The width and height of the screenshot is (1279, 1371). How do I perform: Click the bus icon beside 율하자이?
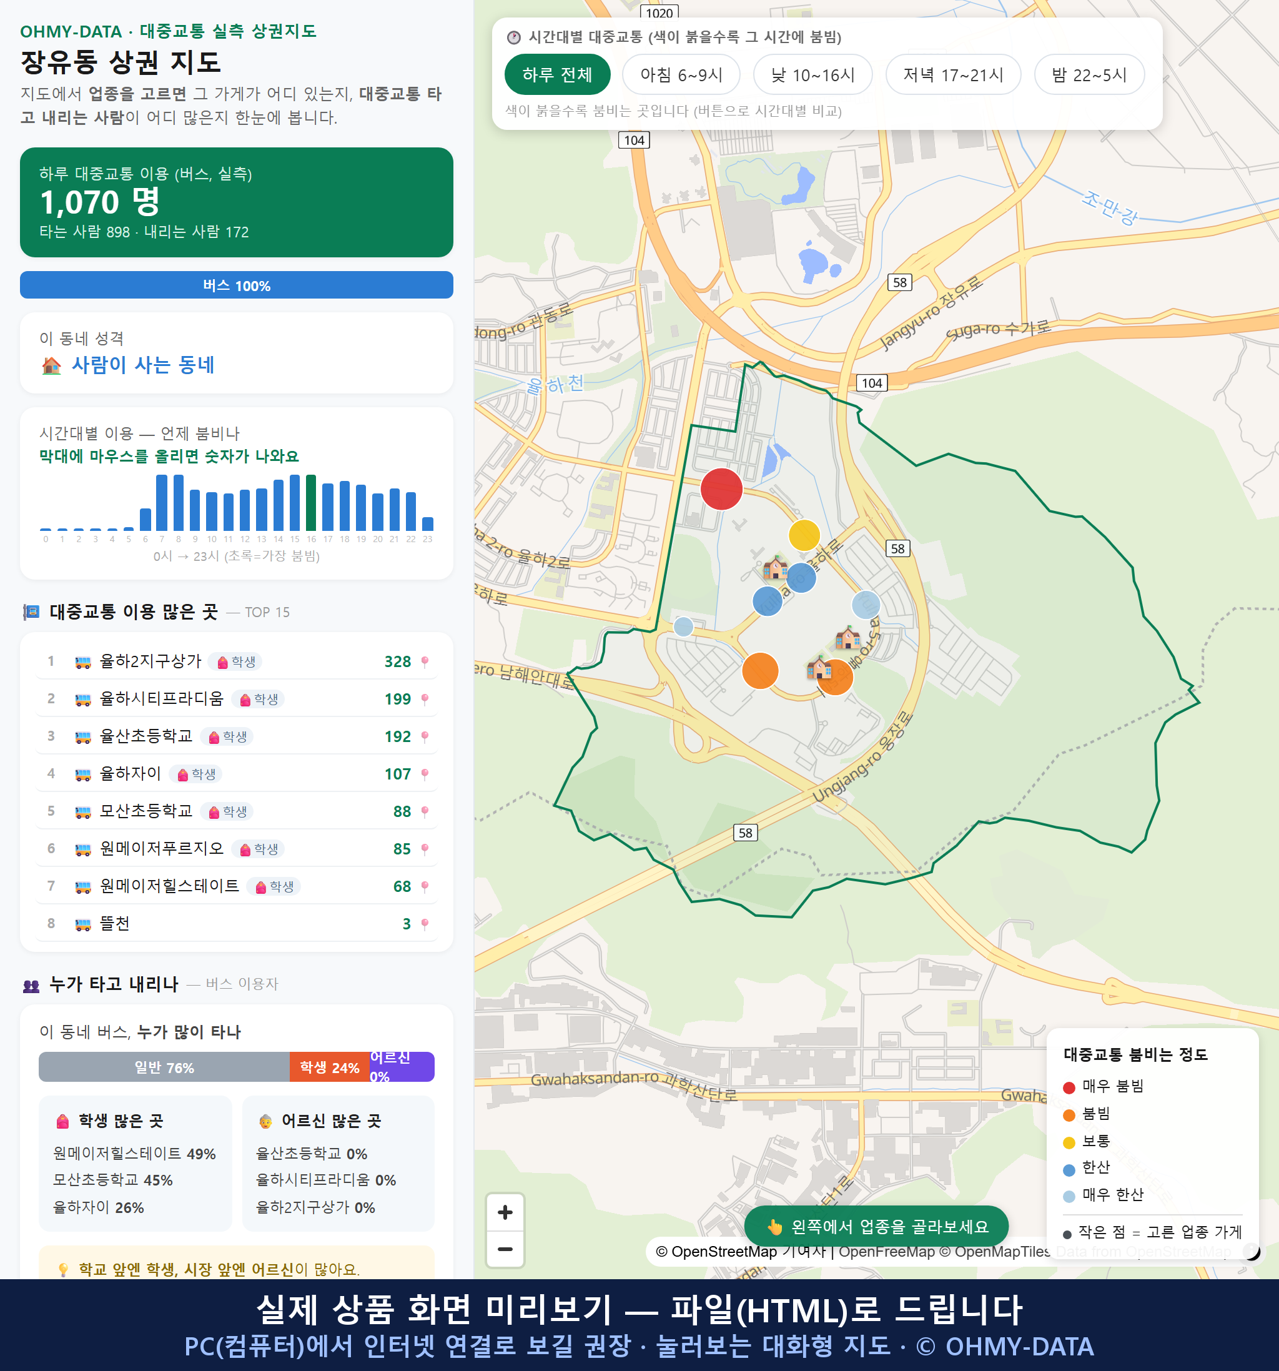82,774
